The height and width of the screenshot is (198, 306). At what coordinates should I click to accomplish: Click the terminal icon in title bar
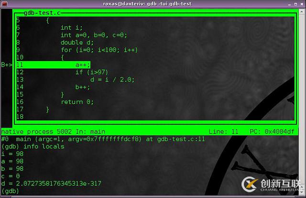[x=4, y=4]
